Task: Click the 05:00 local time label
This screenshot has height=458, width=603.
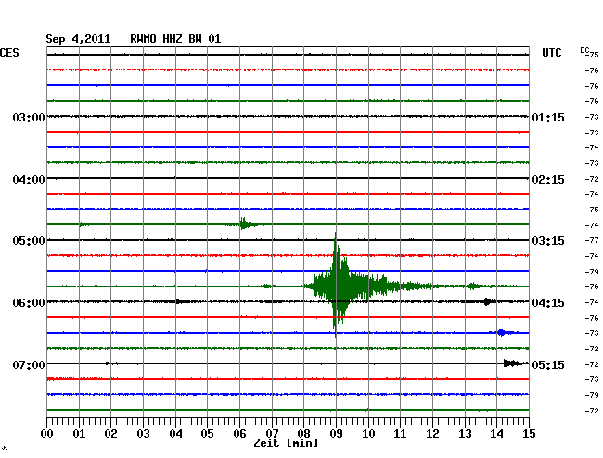Action: 29,241
